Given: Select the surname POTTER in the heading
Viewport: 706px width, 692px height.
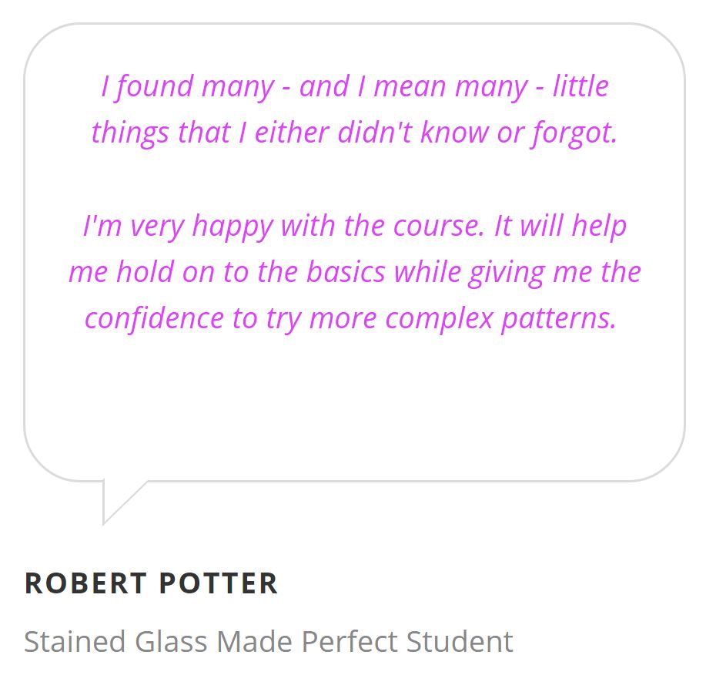Looking at the screenshot, I should [219, 583].
